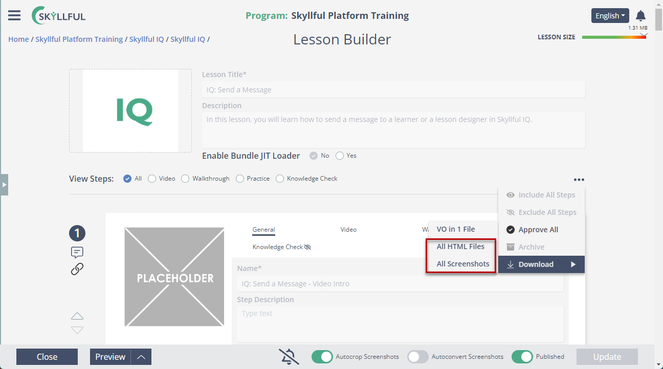The image size is (663, 369).
Task: Select the Knowledge Check view steps radio
Action: coord(280,179)
